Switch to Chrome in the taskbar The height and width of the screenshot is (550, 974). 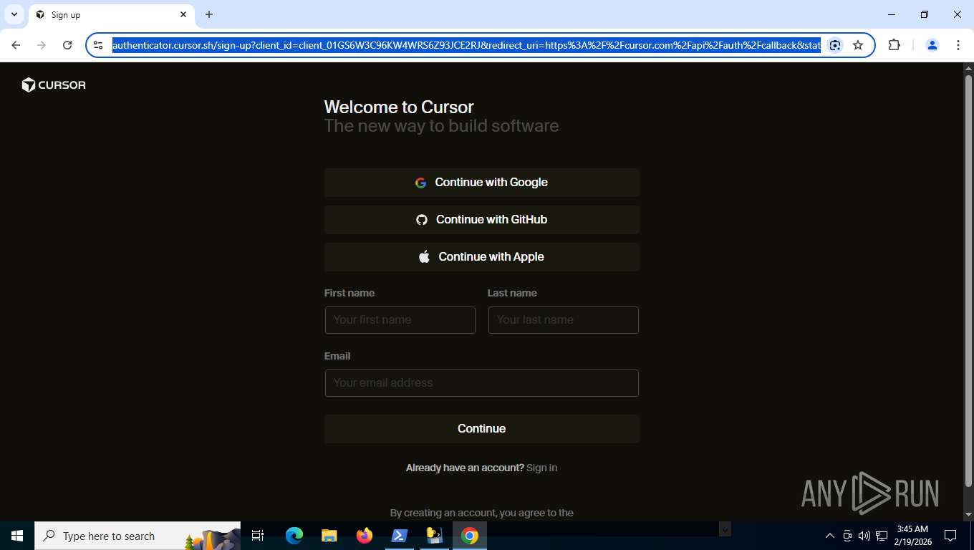tap(470, 536)
